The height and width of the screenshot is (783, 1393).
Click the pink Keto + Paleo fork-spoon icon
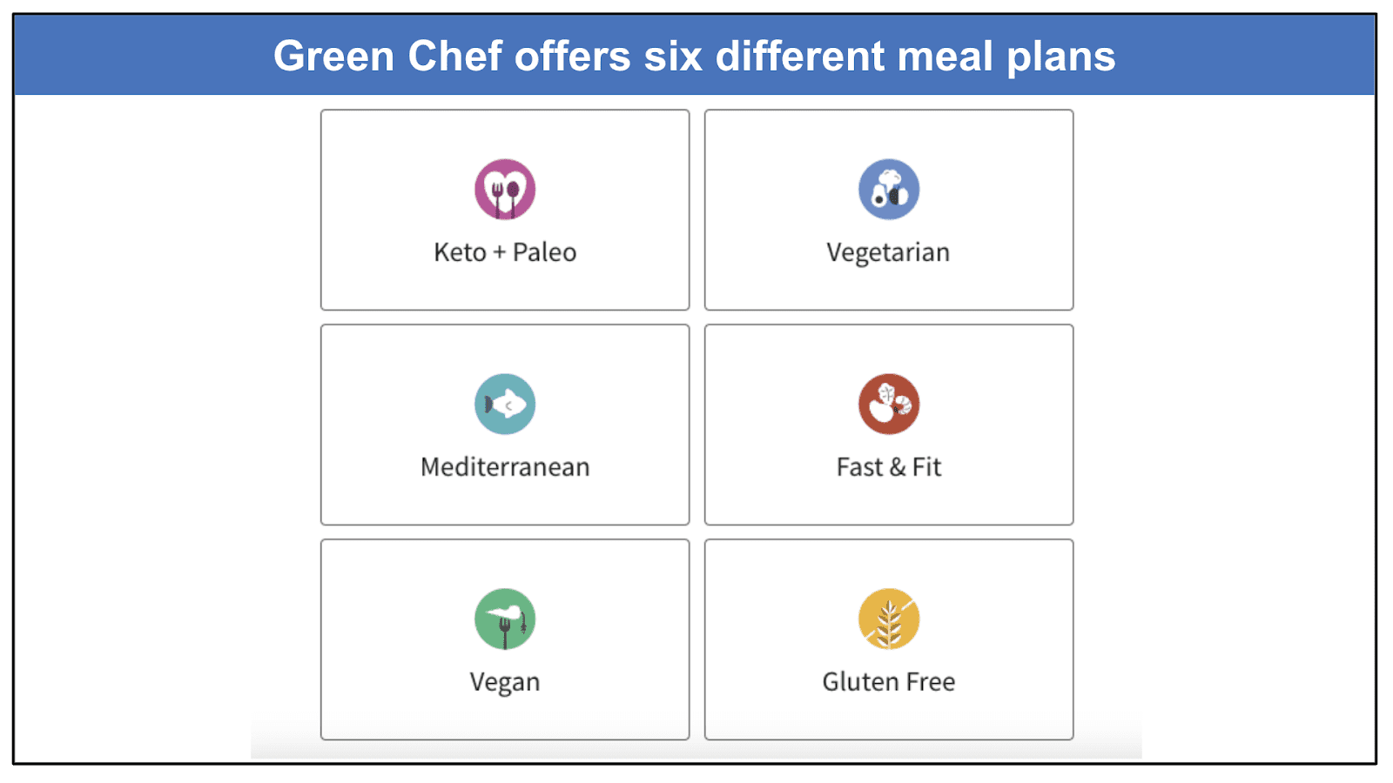point(505,189)
